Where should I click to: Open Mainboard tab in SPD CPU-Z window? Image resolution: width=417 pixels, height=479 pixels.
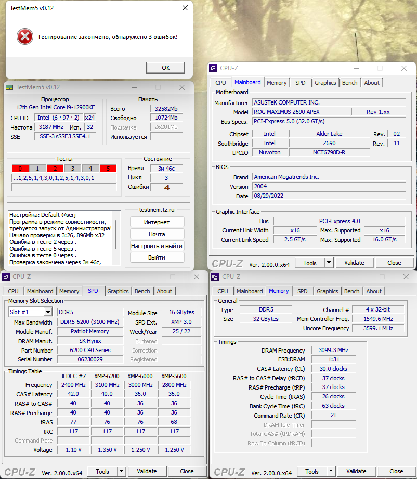40,291
